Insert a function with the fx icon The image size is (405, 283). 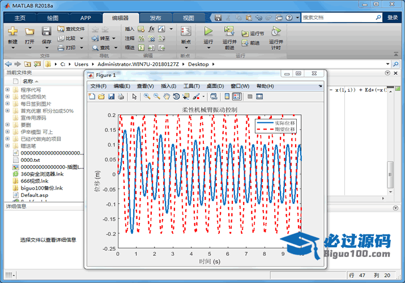tap(151, 29)
